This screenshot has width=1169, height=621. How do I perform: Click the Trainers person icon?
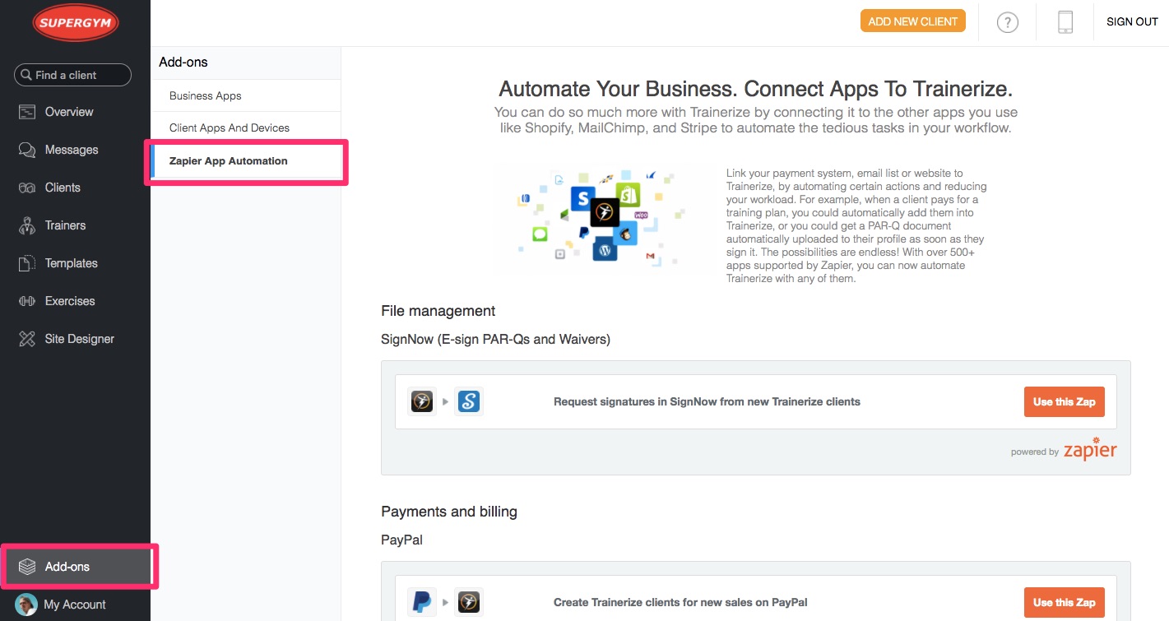click(27, 225)
